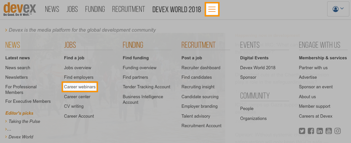This screenshot has height=143, width=351.
Task: Select JOBS in the top navigation
Action: click(x=72, y=9)
